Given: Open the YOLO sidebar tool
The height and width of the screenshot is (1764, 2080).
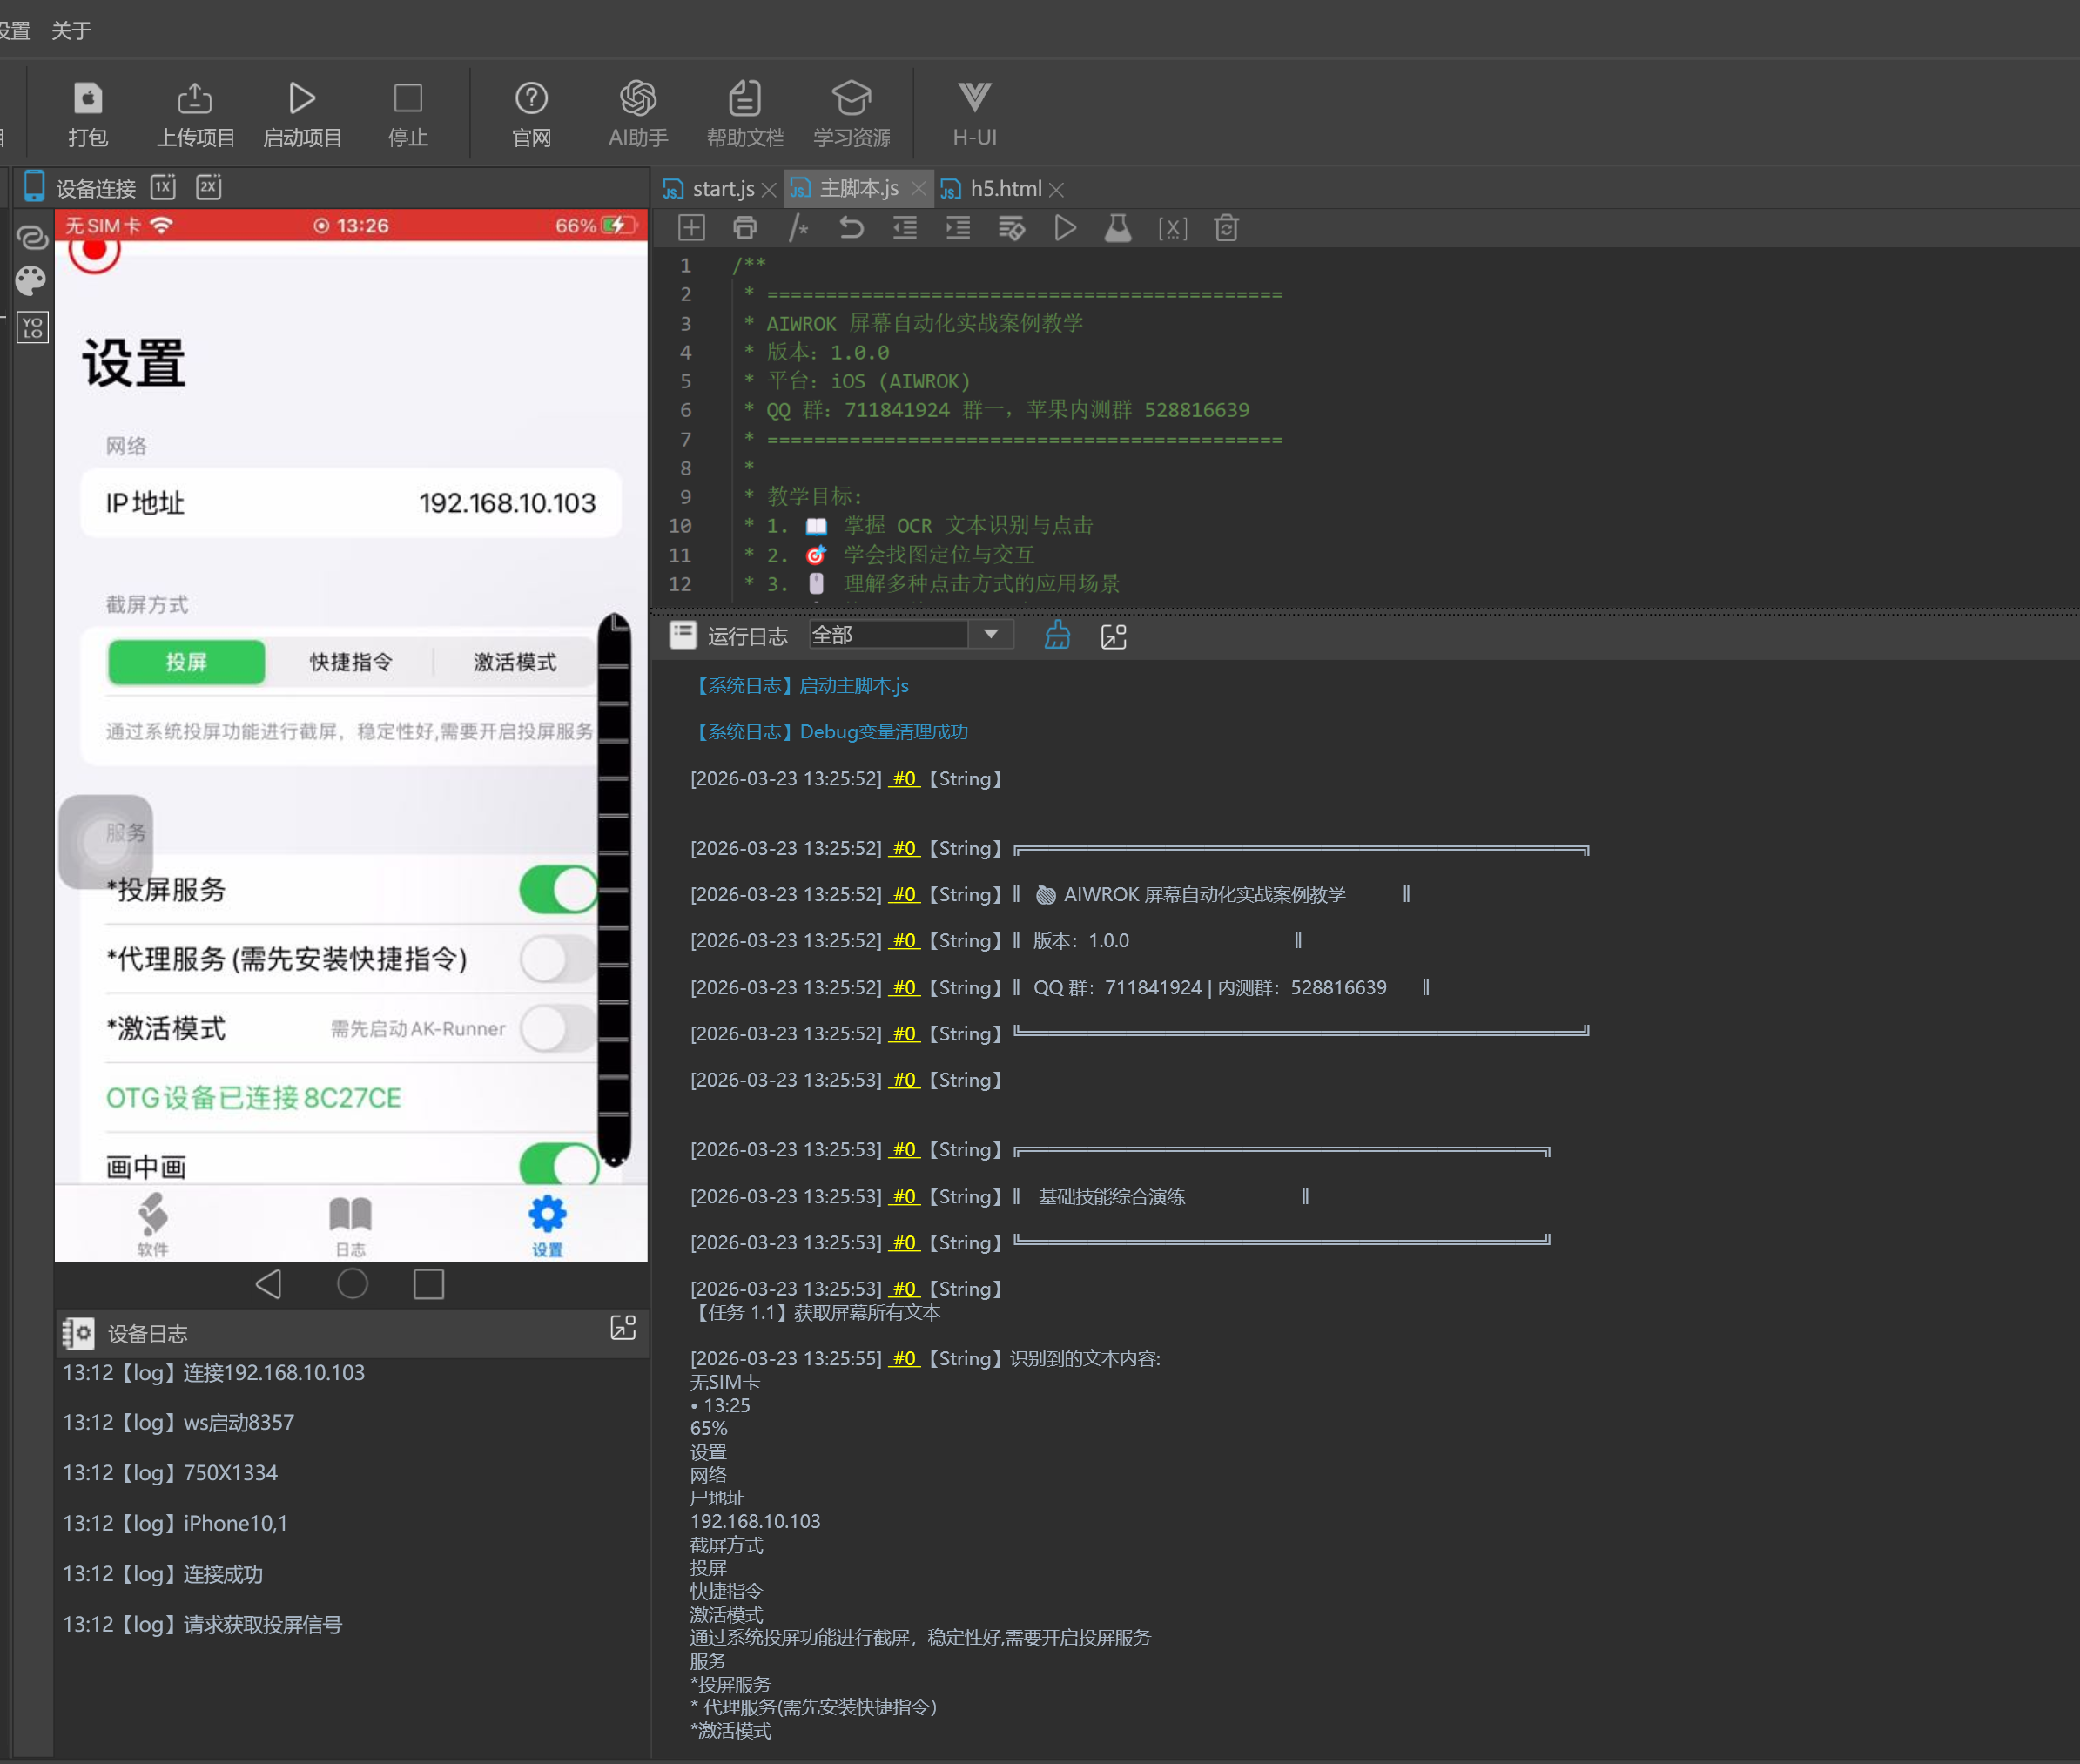Looking at the screenshot, I should (x=32, y=327).
